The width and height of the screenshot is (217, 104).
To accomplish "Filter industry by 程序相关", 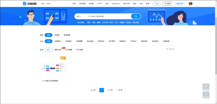I will [x=144, y=41].
